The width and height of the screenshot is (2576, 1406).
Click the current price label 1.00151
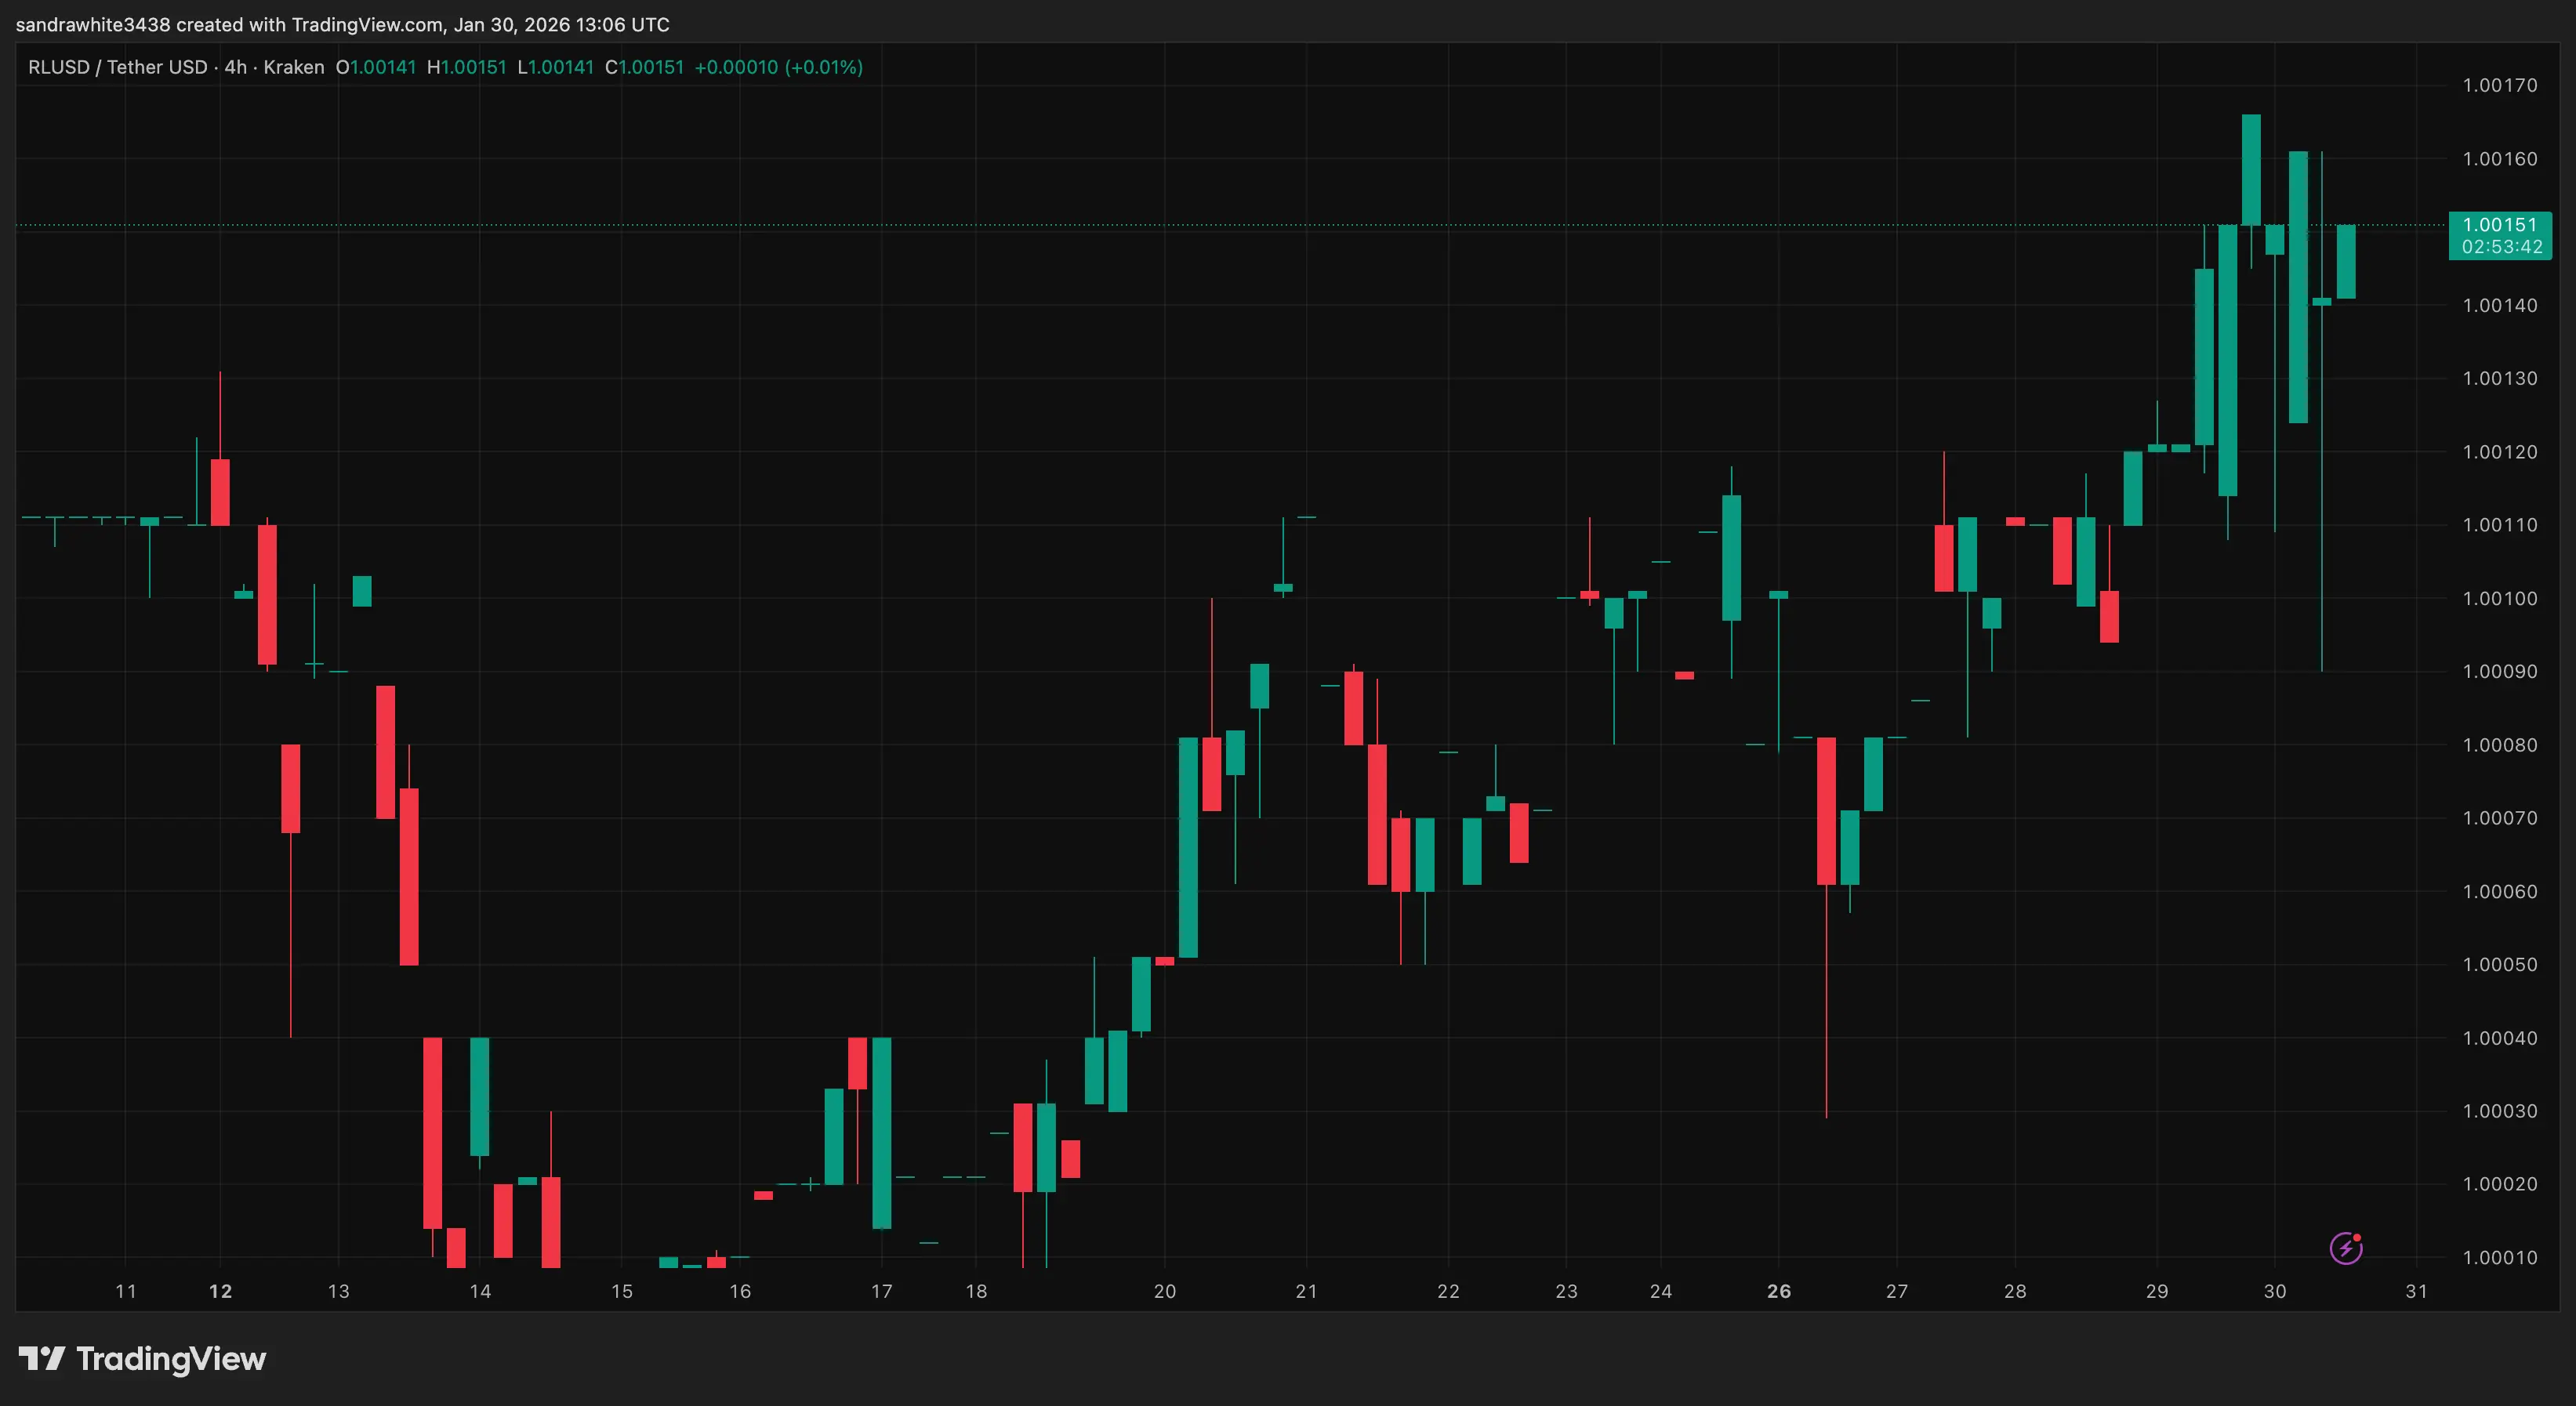click(2499, 225)
